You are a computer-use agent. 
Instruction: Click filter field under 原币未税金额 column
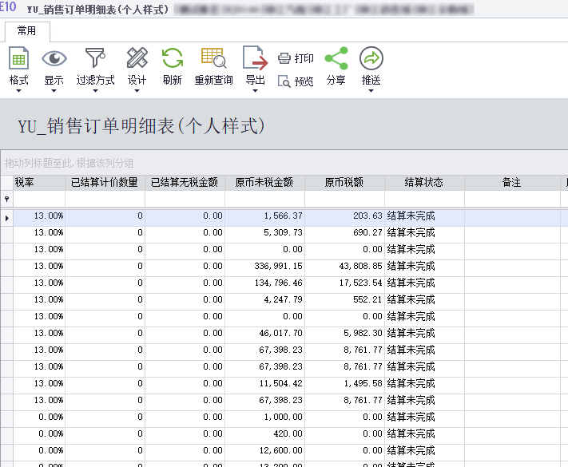click(x=264, y=199)
